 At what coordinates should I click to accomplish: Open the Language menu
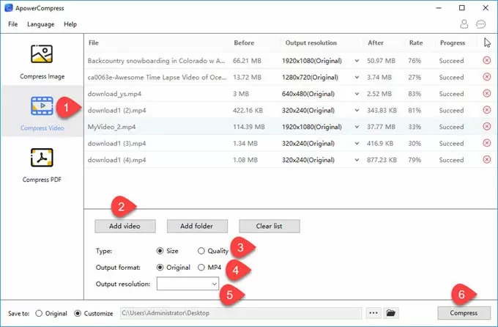(41, 24)
